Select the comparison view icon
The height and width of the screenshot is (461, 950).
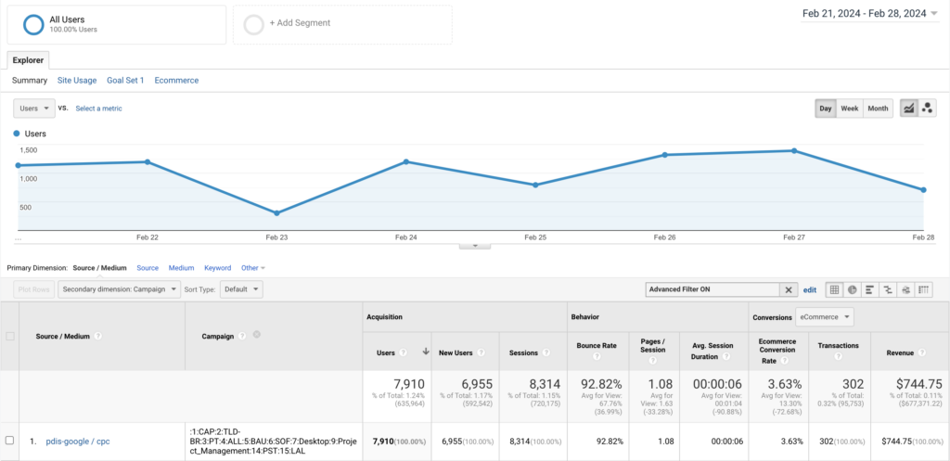click(x=888, y=289)
